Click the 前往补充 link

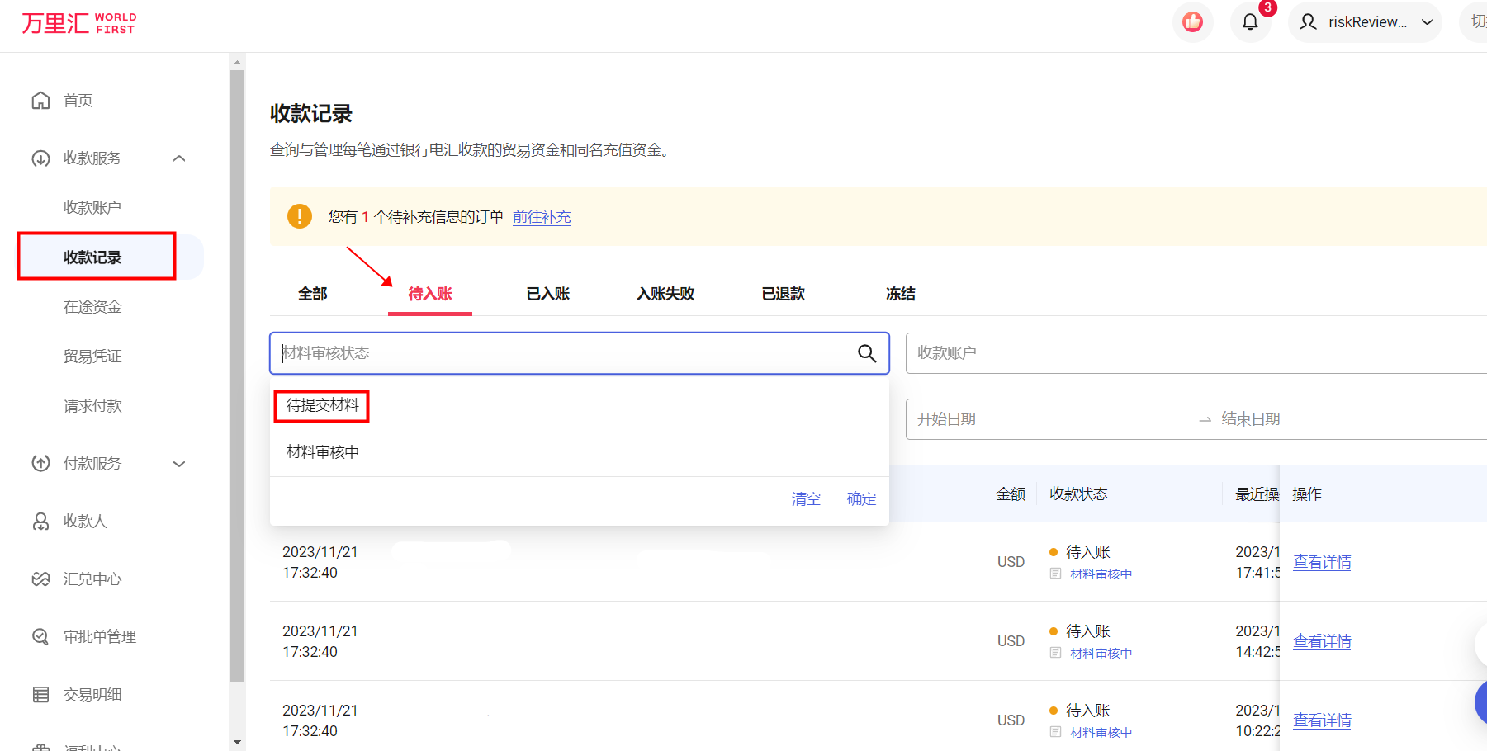click(x=542, y=216)
